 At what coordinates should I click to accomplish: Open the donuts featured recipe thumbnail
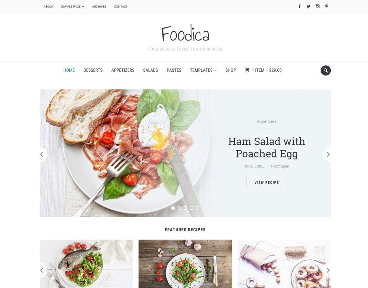coord(284,264)
